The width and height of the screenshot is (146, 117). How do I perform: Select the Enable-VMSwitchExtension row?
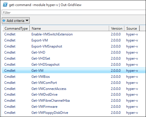(74, 34)
